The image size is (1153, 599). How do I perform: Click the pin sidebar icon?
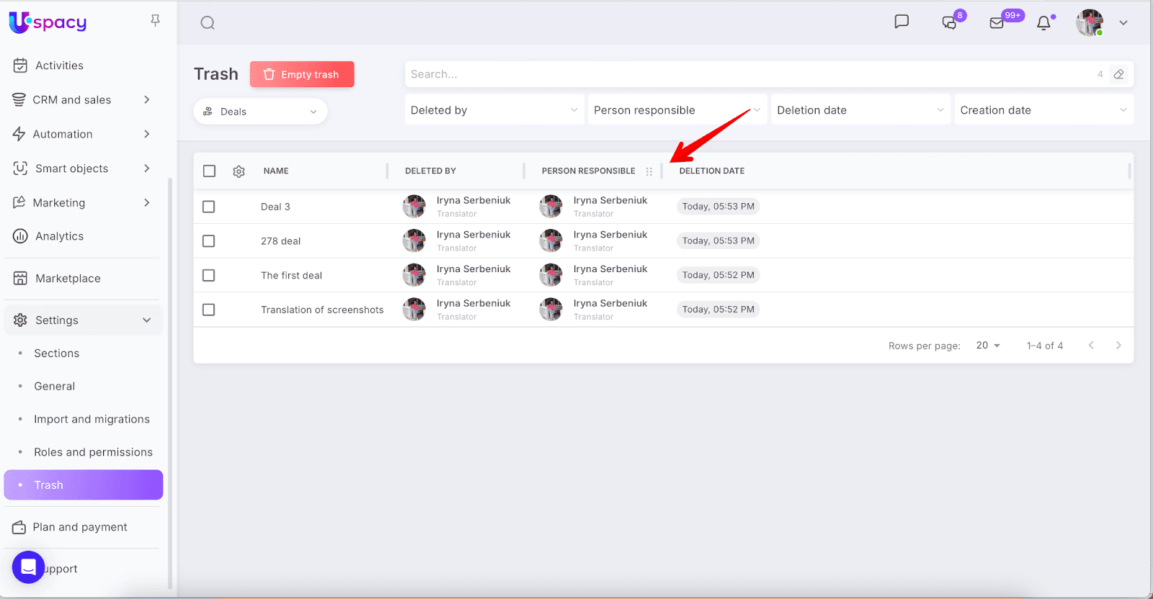(x=155, y=21)
